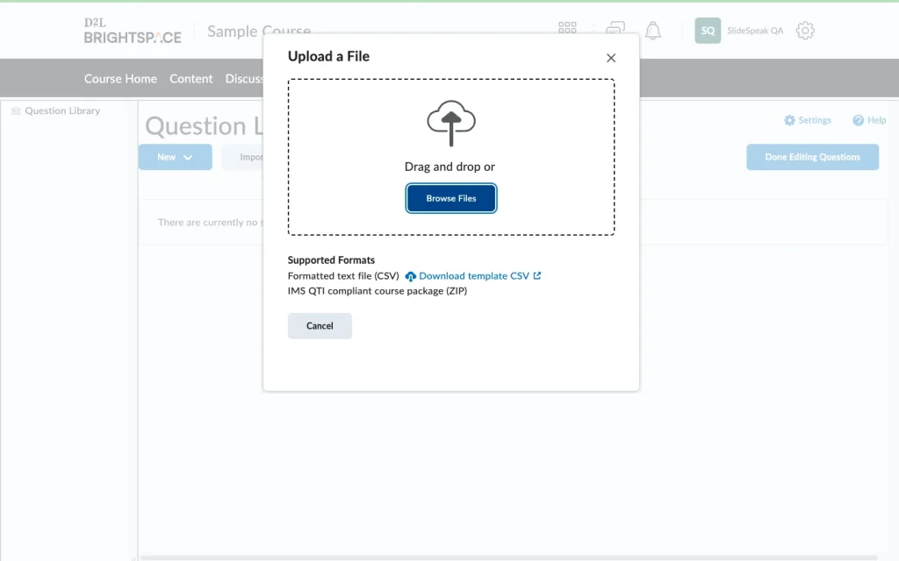Open the notifications bell icon
Viewport: 899px width, 561px height.
[652, 31]
